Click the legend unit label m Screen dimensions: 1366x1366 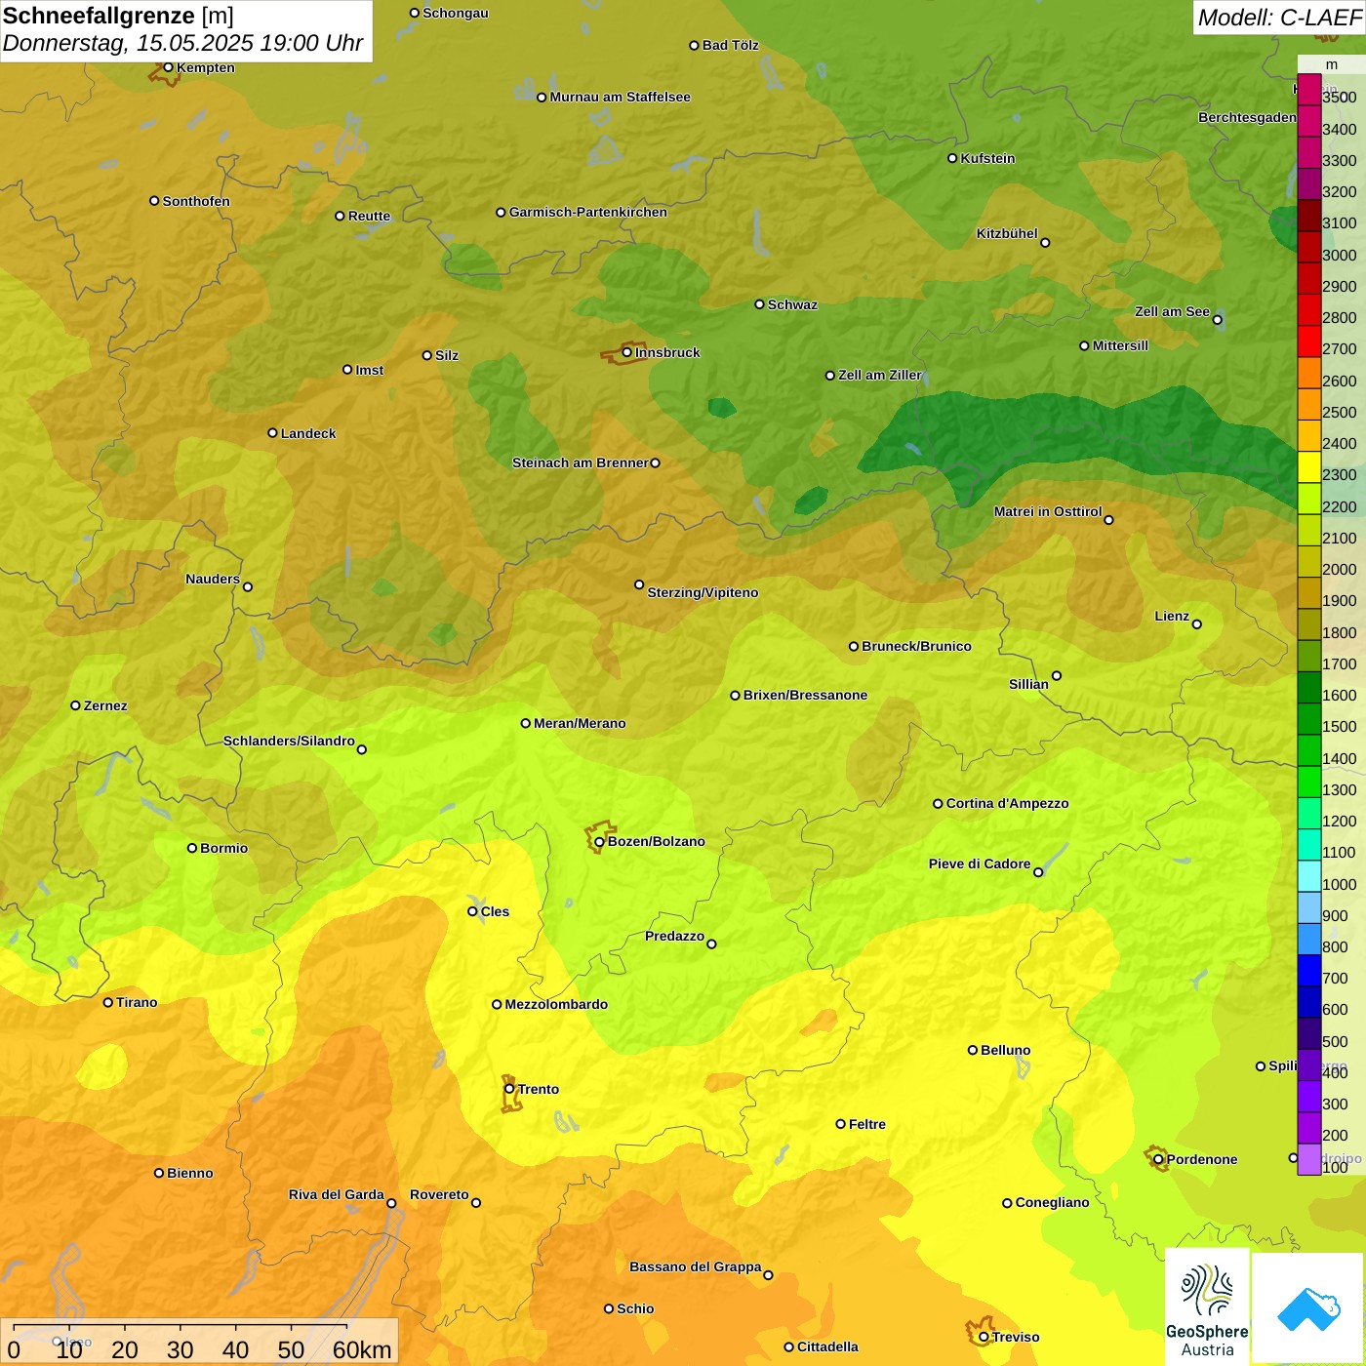(x=1332, y=64)
